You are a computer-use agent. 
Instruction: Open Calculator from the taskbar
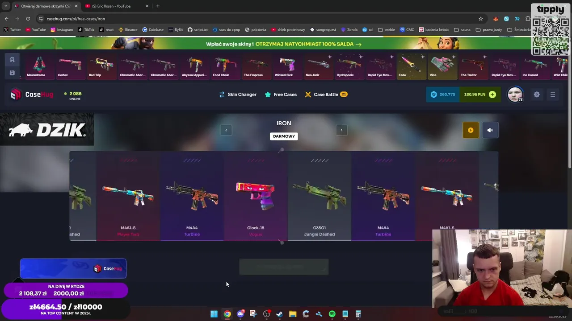point(358,314)
